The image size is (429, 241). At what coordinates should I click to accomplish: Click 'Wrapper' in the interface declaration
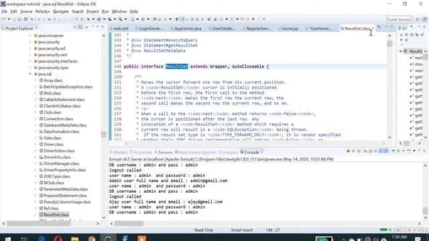pyautogui.click(x=219, y=66)
